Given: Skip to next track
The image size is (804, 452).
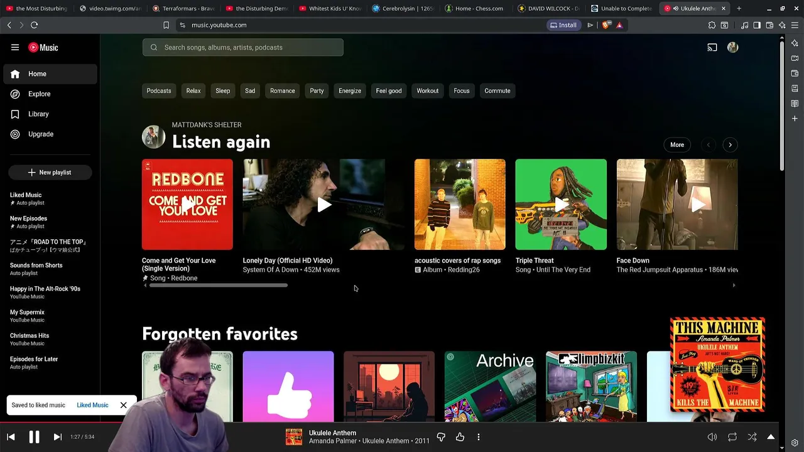Looking at the screenshot, I should 57,437.
